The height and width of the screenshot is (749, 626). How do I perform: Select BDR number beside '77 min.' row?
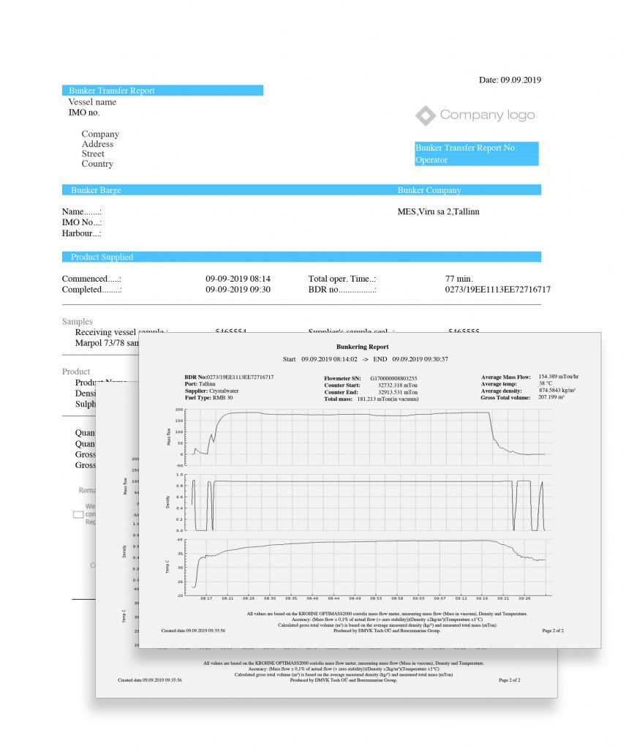click(x=497, y=290)
